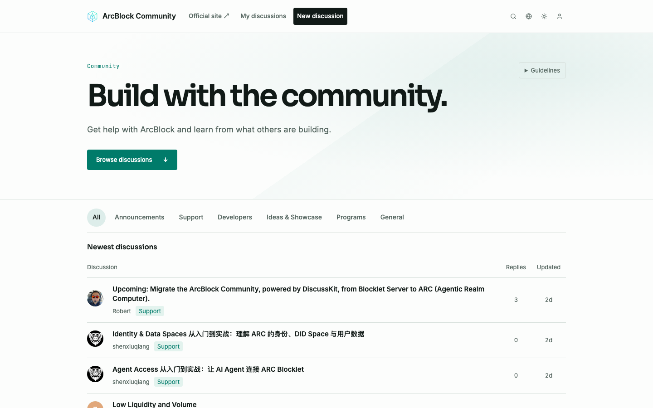Switch to the Support tab
The height and width of the screenshot is (408, 653).
pyautogui.click(x=191, y=217)
